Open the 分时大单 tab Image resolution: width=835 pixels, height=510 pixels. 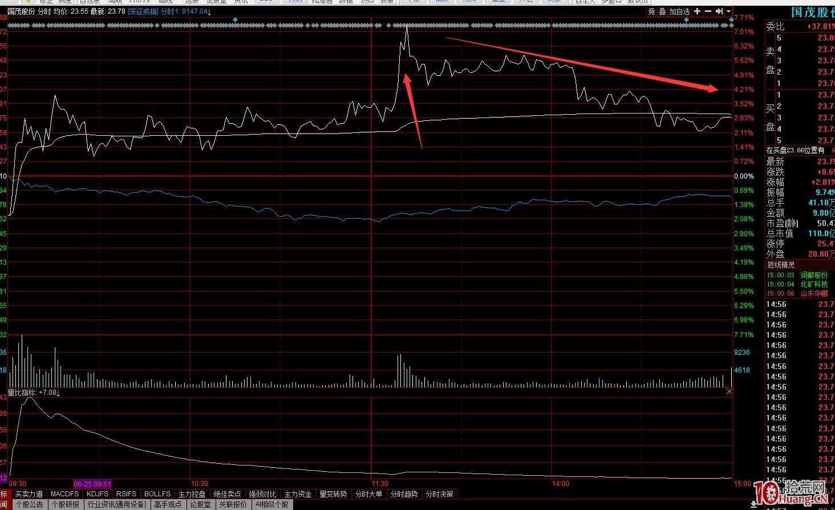[368, 494]
